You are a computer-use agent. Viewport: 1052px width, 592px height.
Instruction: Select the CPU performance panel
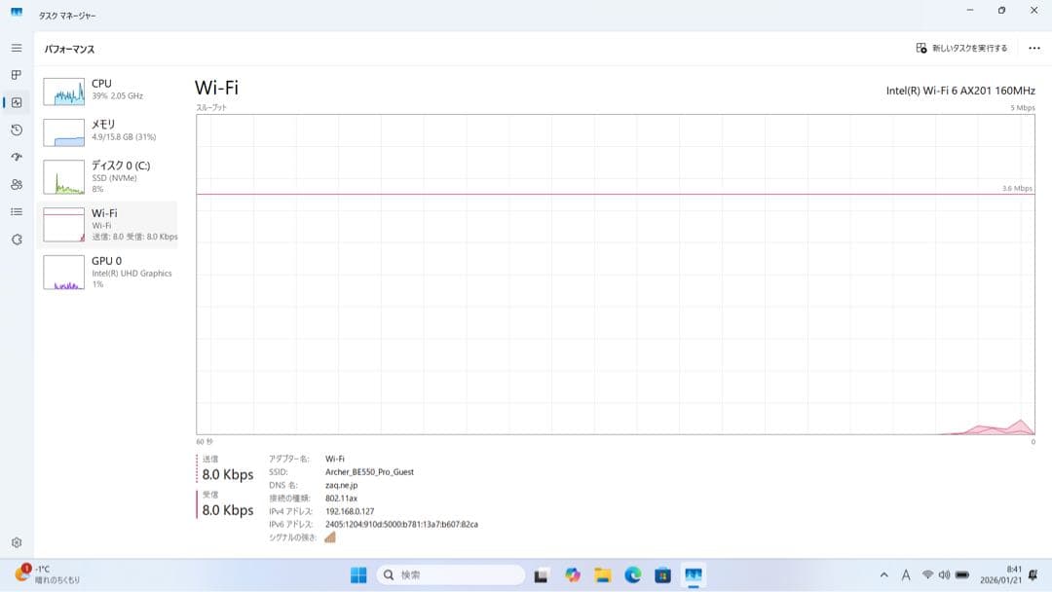tap(107, 89)
